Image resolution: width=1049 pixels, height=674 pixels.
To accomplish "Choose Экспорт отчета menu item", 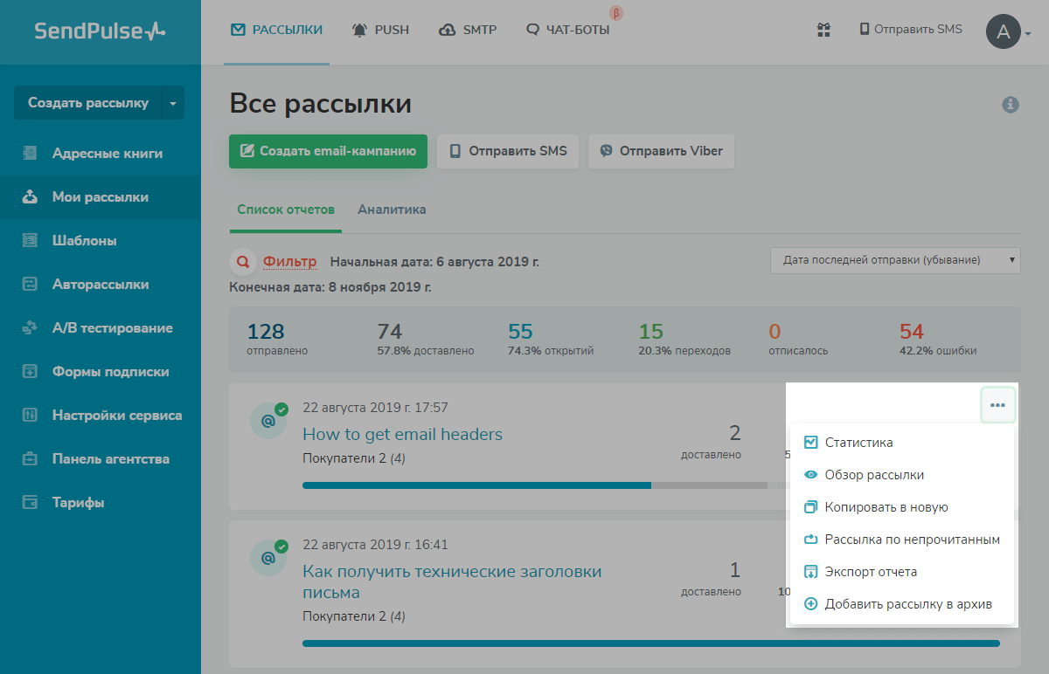I will click(x=902, y=572).
